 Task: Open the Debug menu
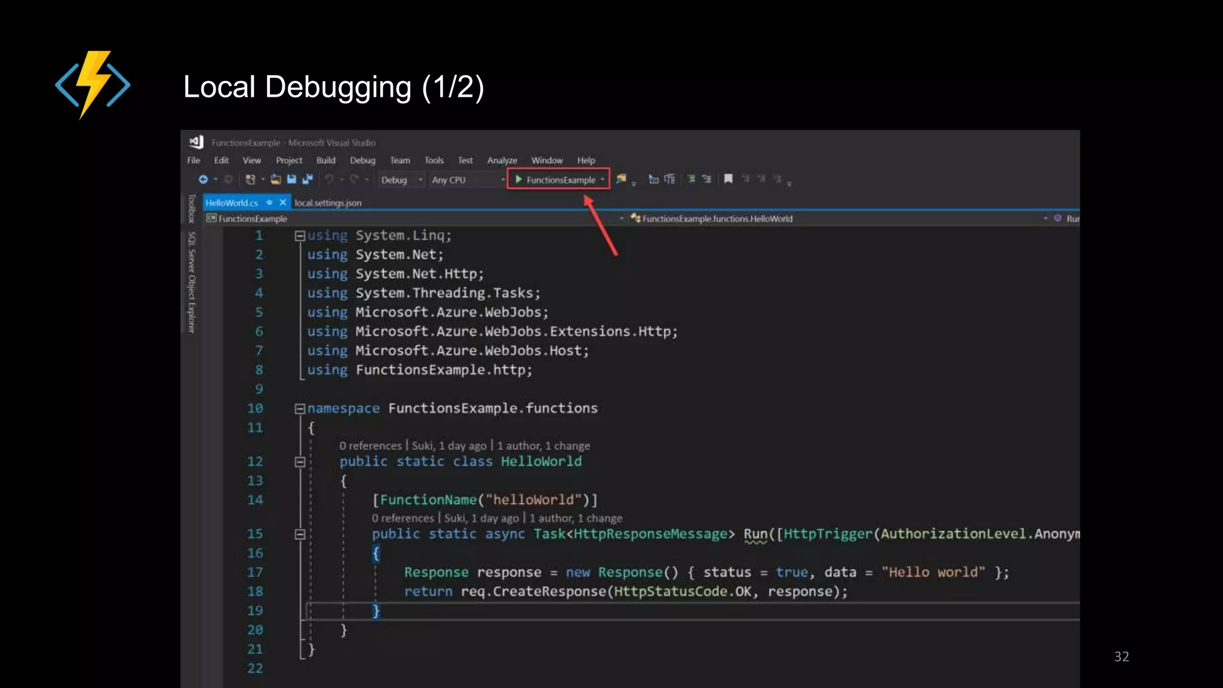point(362,160)
